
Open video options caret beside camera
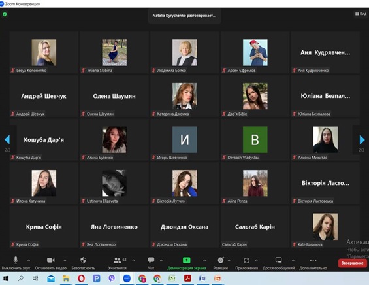click(65, 260)
